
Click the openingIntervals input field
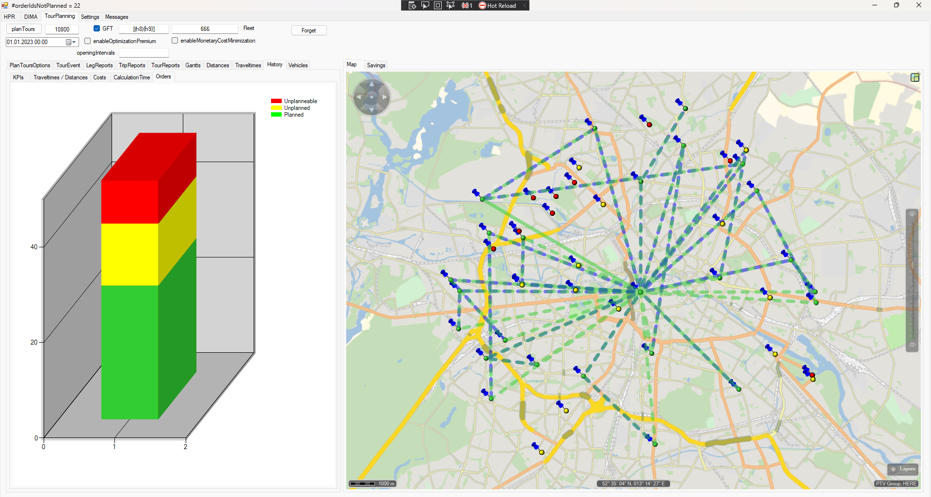(x=144, y=53)
